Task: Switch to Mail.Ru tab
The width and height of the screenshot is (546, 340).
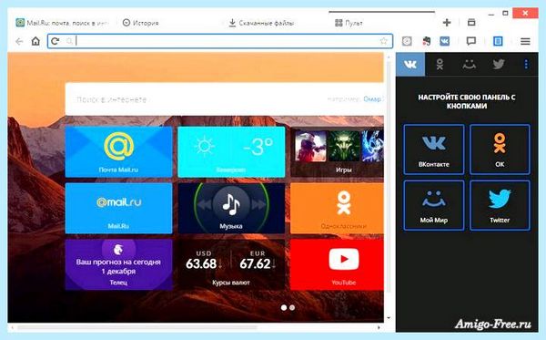Action: point(62,23)
